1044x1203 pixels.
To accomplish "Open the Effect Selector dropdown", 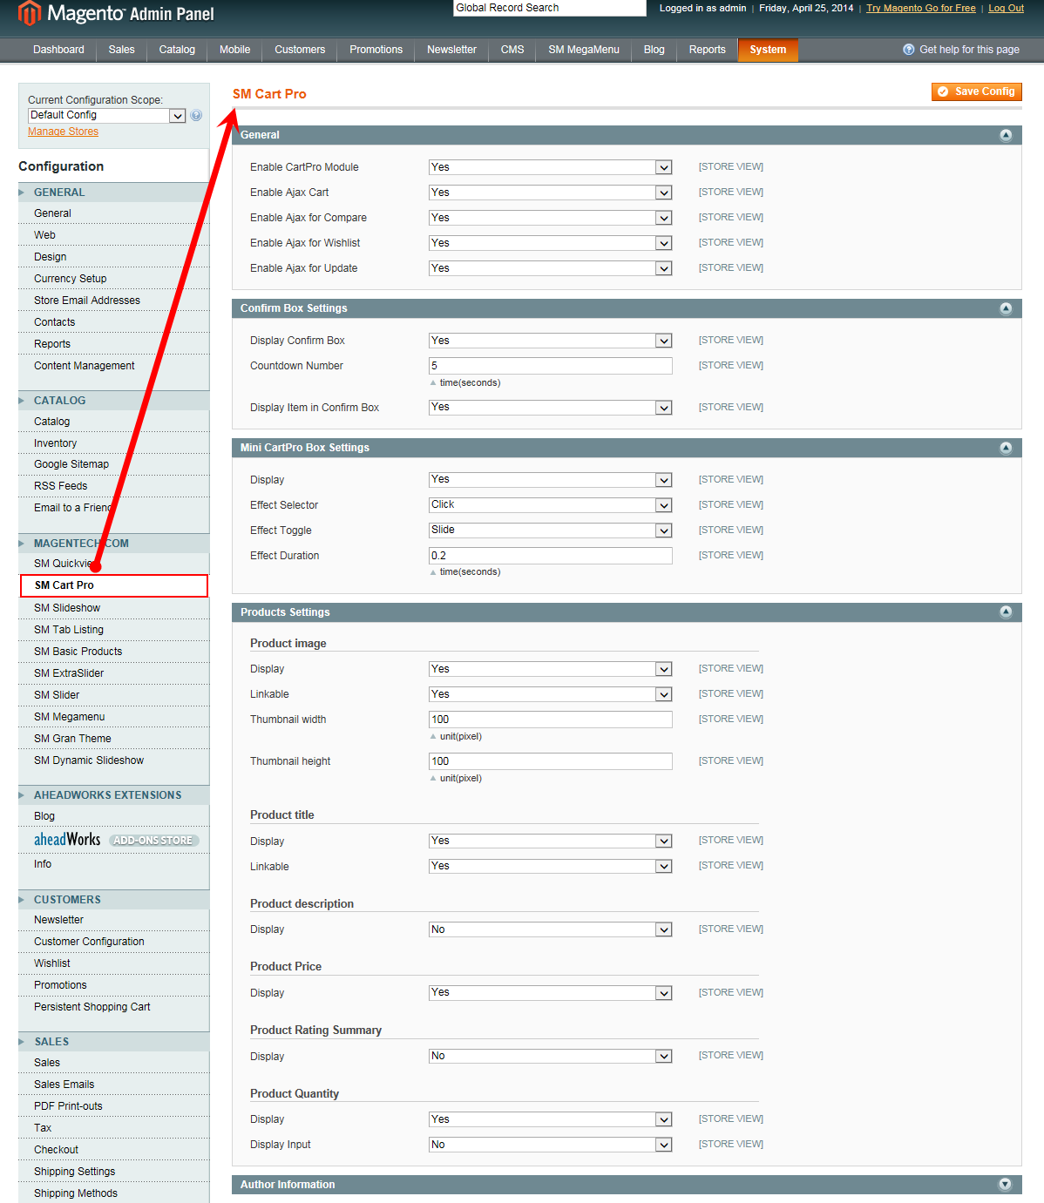I will [551, 504].
